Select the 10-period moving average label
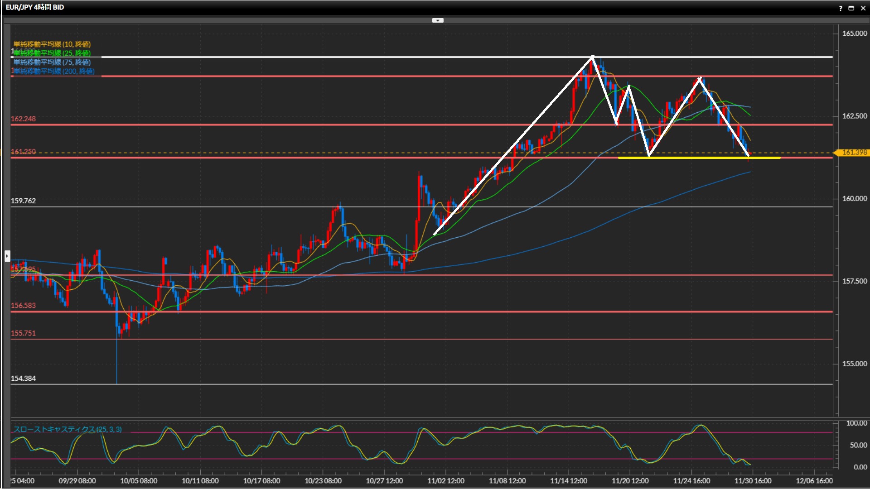This screenshot has width=870, height=489. [52, 44]
